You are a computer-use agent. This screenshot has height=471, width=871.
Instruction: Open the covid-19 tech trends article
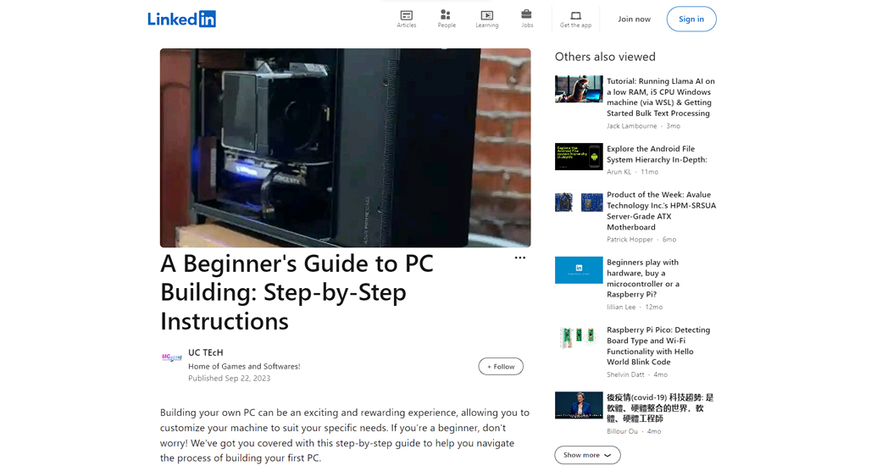pyautogui.click(x=660, y=407)
